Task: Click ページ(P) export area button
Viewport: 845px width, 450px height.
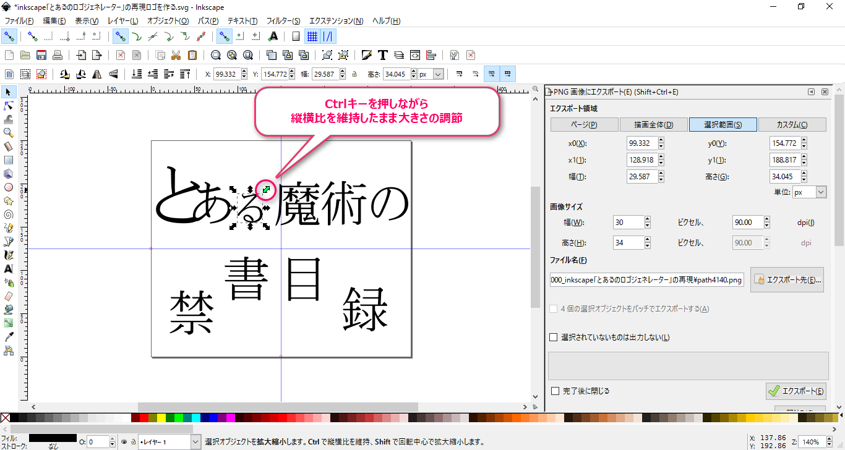Action: 584,124
